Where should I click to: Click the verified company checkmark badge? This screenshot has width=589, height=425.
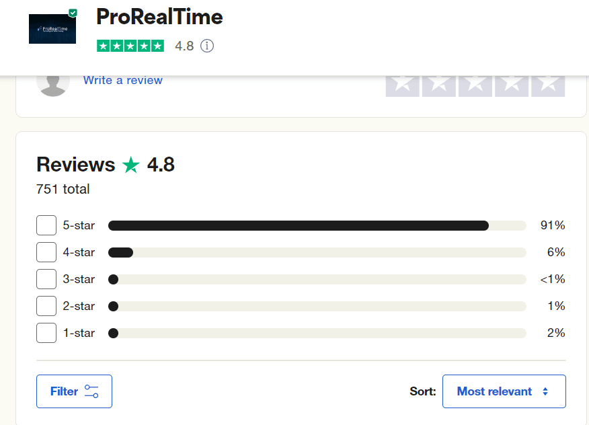(73, 13)
